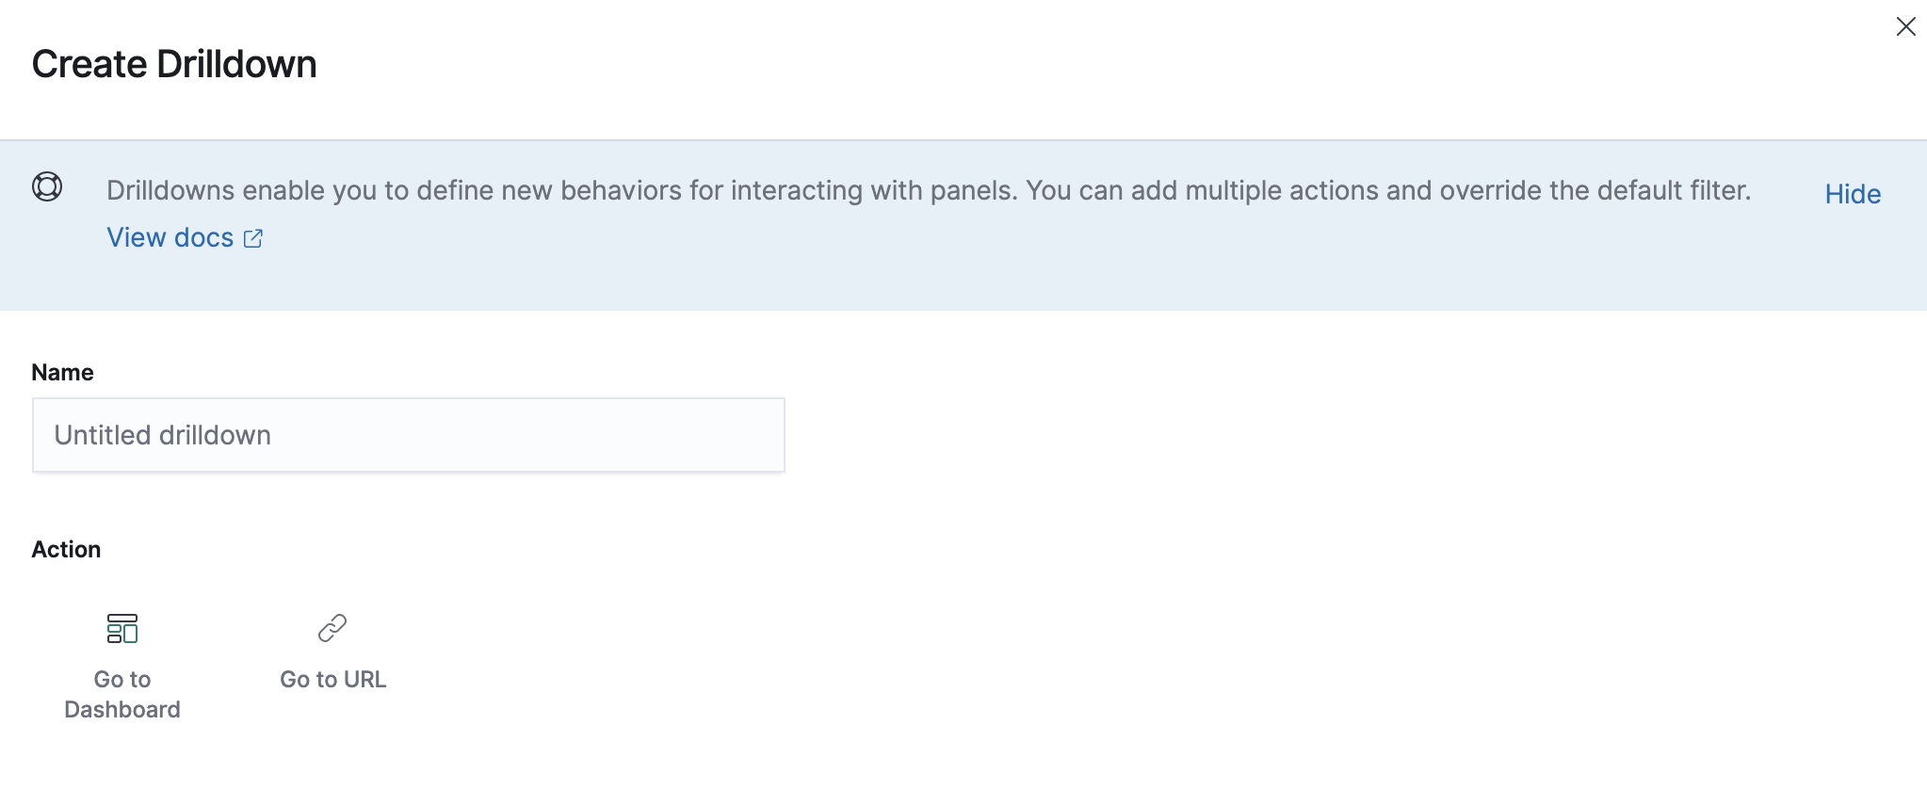The width and height of the screenshot is (1927, 789).
Task: Click the word Hide at callout's right
Action: click(x=1852, y=194)
